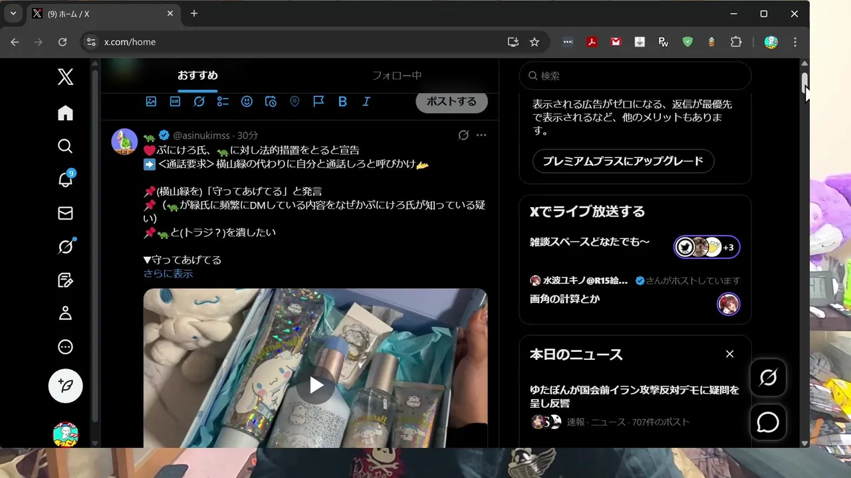This screenshot has width=851, height=478.
Task: Open the emoji picker in composer
Action: pyautogui.click(x=247, y=102)
